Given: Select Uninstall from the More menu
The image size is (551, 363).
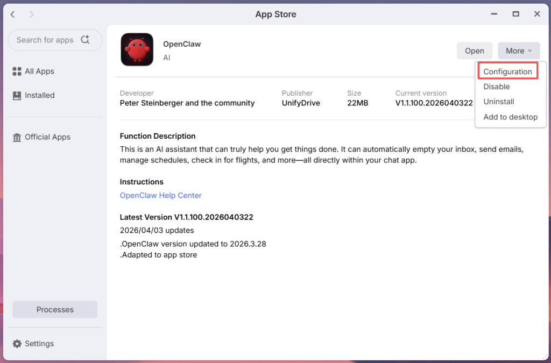Looking at the screenshot, I should (499, 102).
